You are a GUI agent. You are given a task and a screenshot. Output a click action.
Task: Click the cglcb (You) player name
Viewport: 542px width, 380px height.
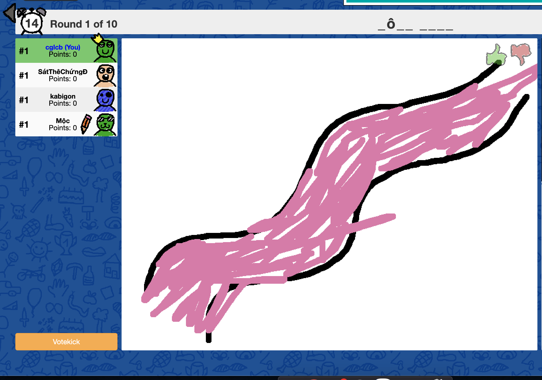(63, 47)
